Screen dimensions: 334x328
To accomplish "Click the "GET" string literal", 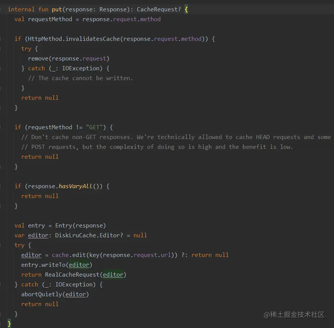I will 94,127.
